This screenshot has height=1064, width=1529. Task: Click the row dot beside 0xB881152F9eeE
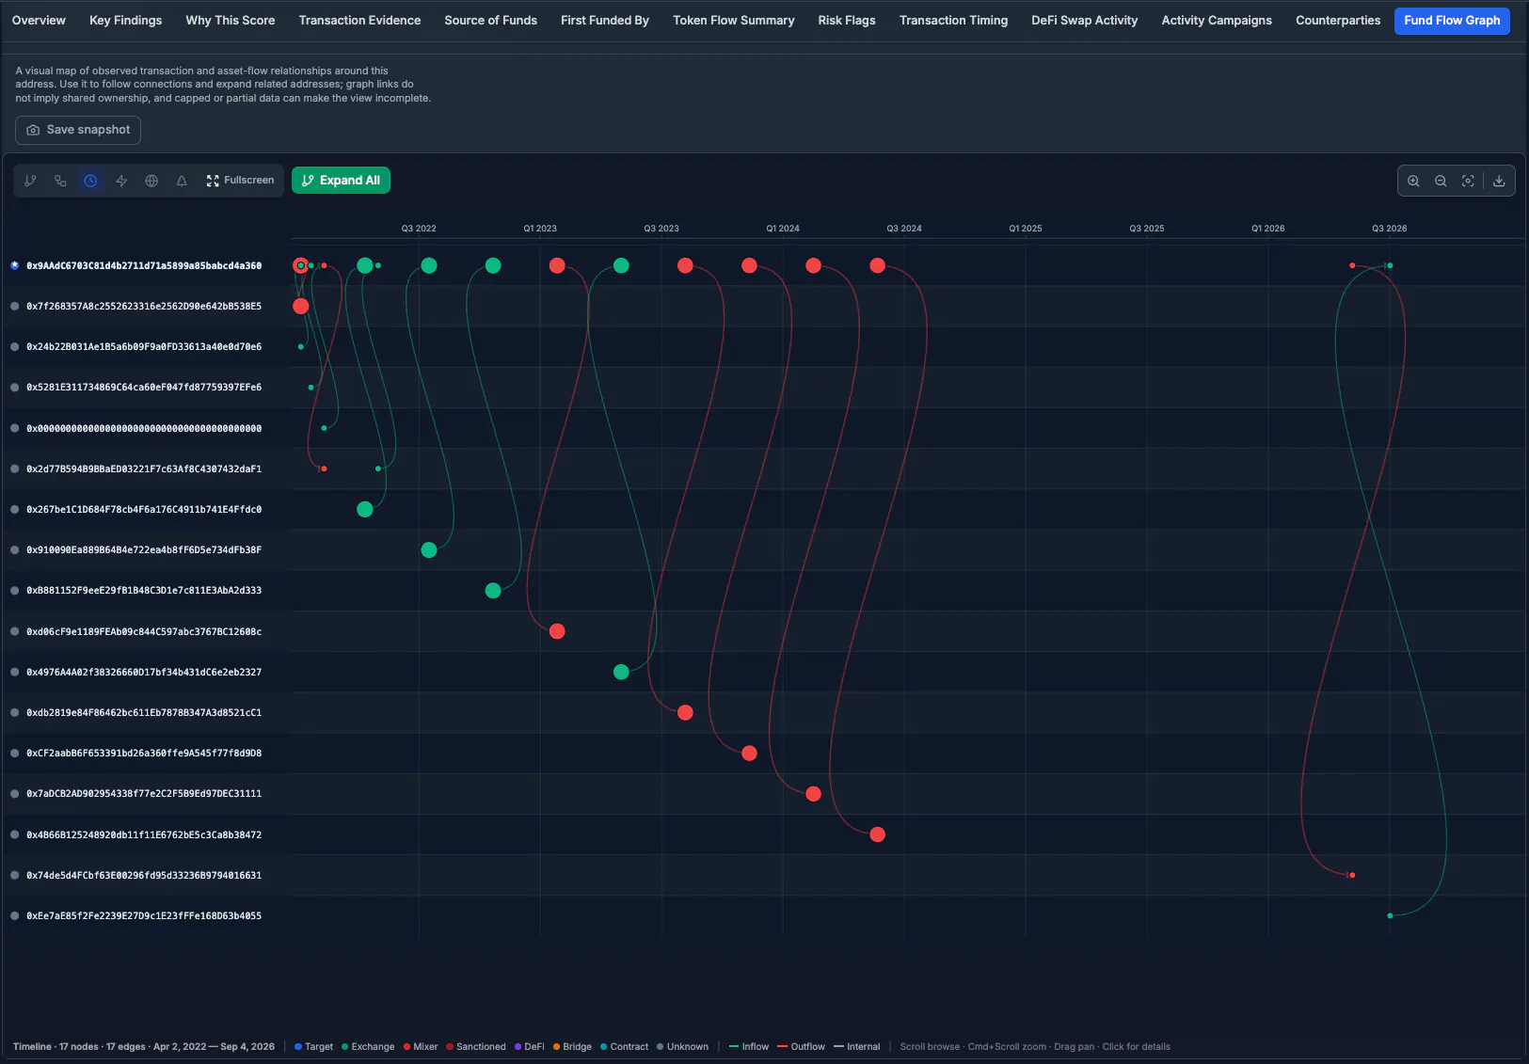(15, 591)
